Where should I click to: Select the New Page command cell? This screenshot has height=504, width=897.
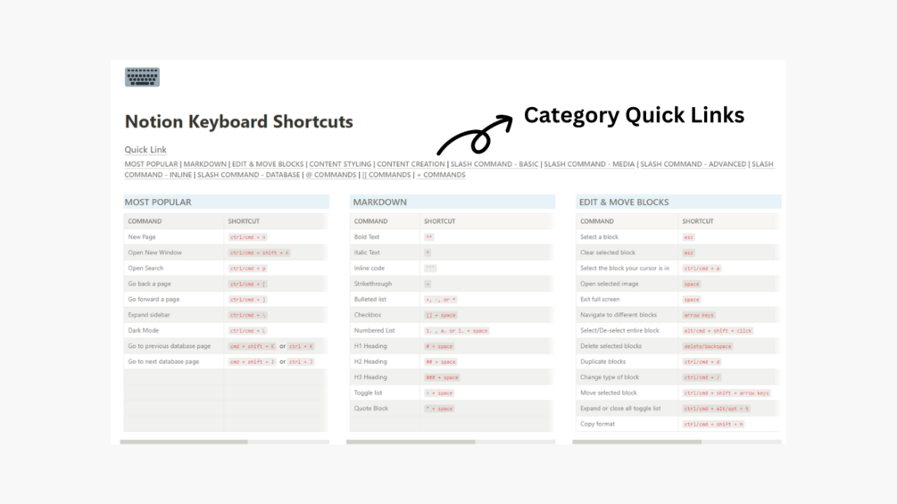[x=173, y=236]
